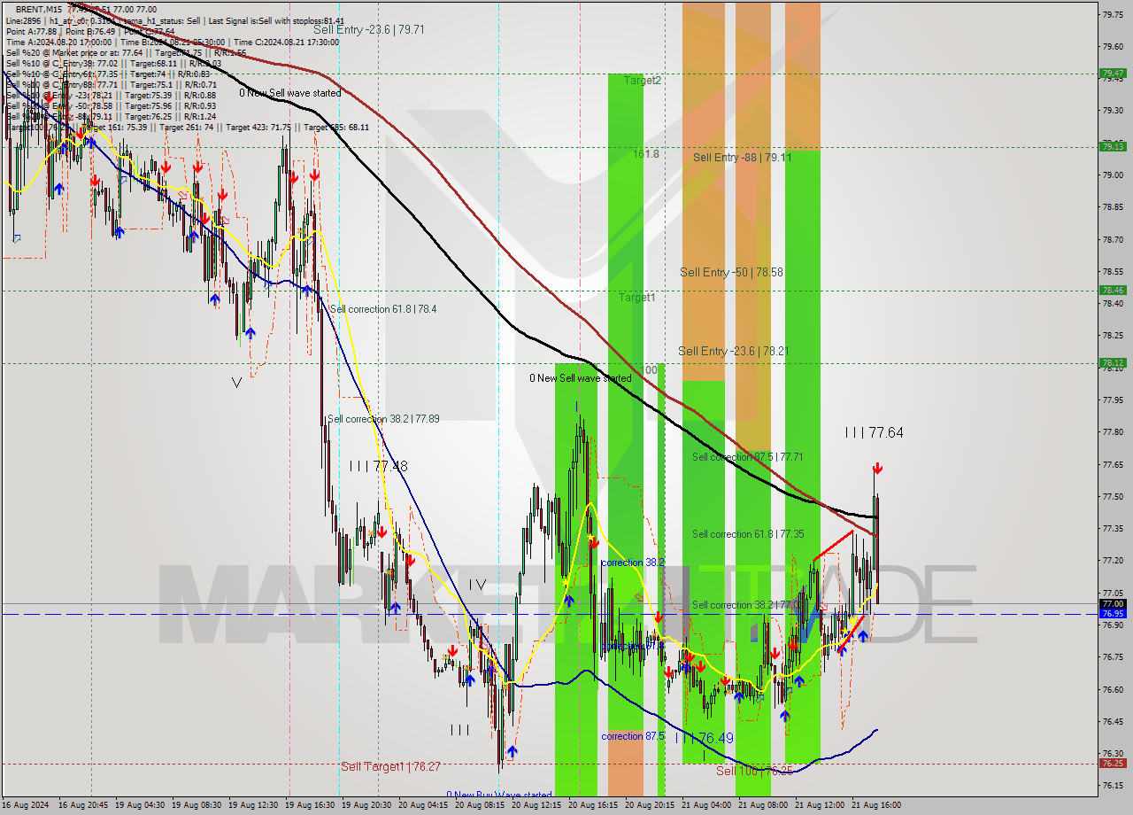This screenshot has height=815, width=1133.
Task: Click the green 78.12 price tag
Action: tap(1113, 362)
